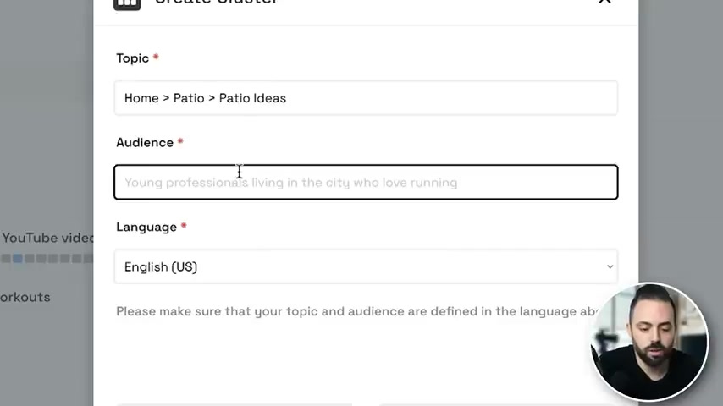The height and width of the screenshot is (406, 723).
Task: Click the presenter webcam thumbnail
Action: [649, 342]
